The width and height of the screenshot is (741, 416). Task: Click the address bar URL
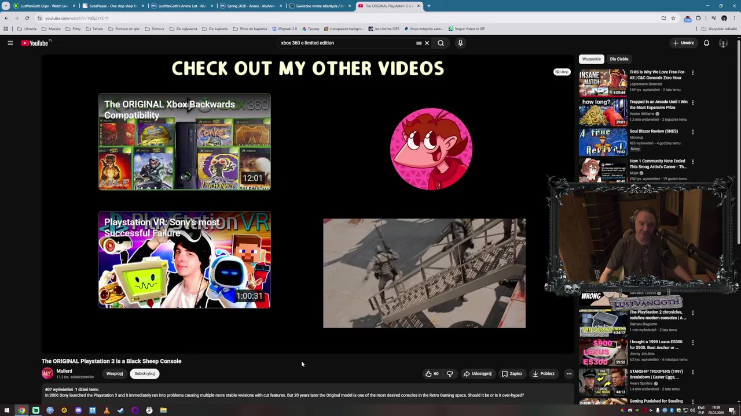[x=76, y=18]
